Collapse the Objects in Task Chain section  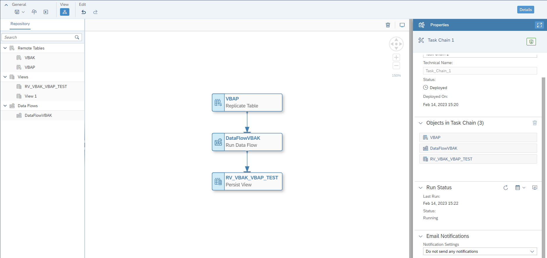tap(421, 123)
